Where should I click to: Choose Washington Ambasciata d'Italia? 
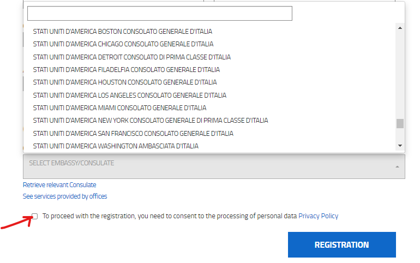pyautogui.click(x=116, y=146)
